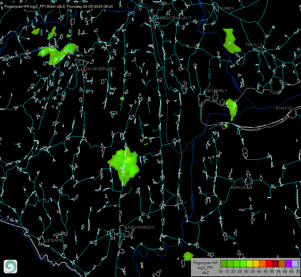
Task: Click the KESZTHELY city label
Action: [216, 90]
